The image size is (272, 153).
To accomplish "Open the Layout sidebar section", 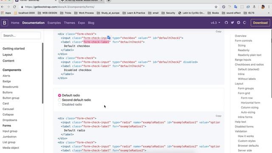I will point(8,55).
